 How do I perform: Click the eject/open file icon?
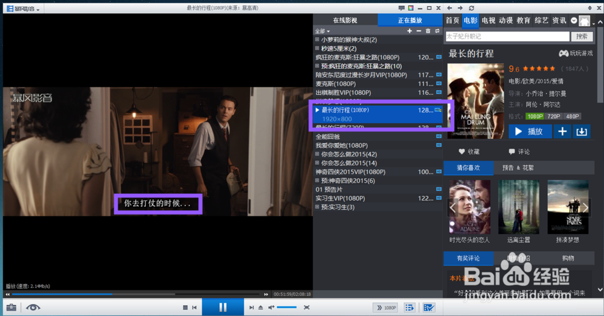(x=261, y=307)
